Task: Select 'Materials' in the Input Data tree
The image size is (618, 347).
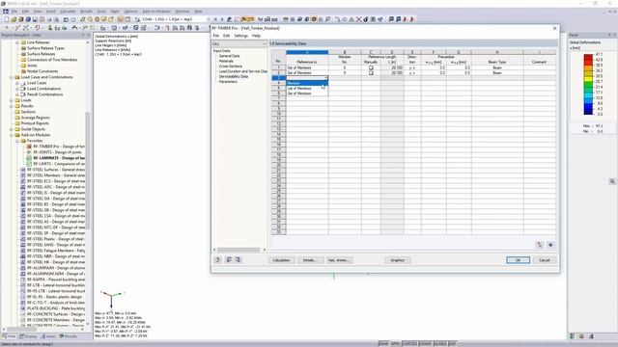Action: point(226,61)
